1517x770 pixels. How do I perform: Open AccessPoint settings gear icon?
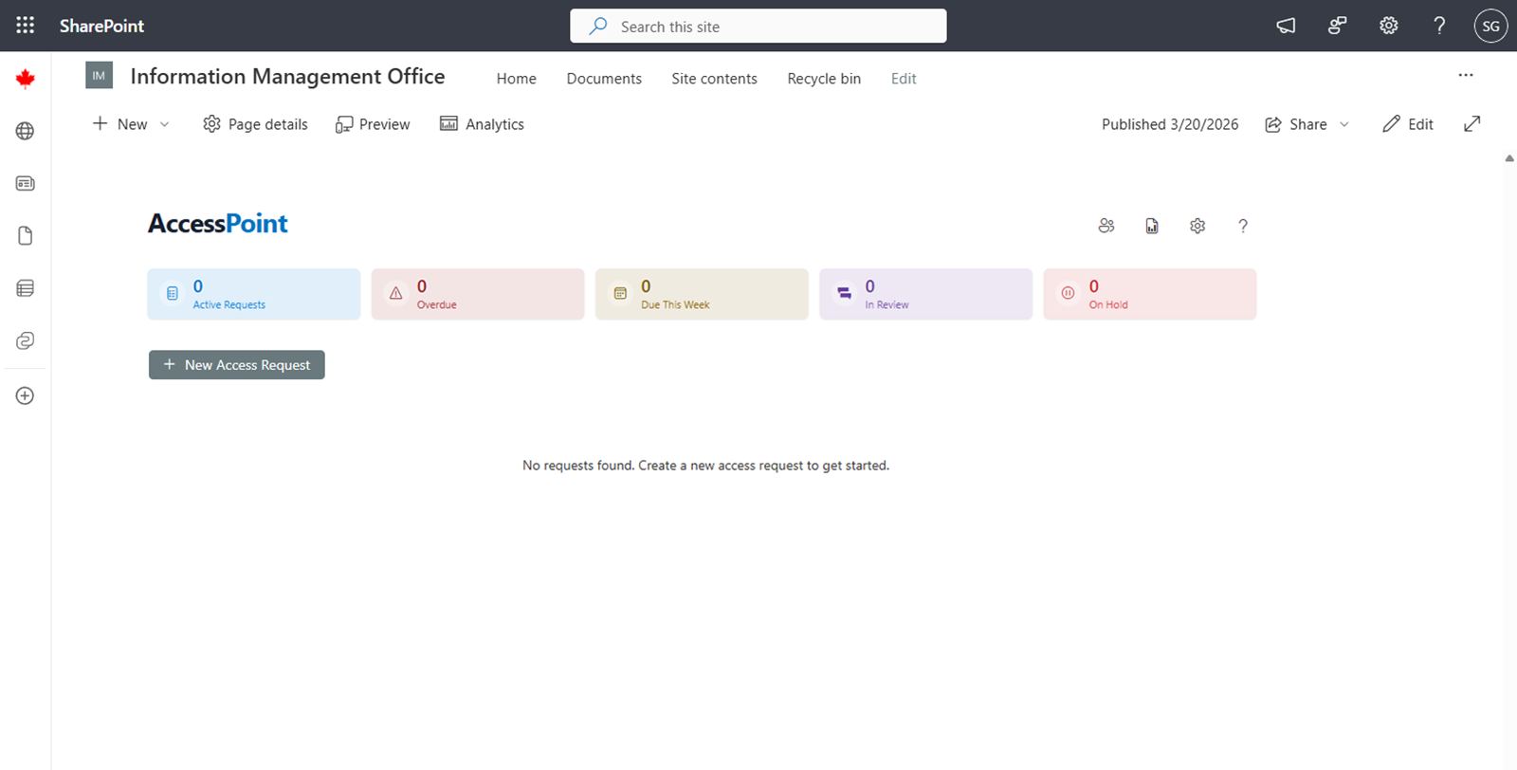[1197, 226]
